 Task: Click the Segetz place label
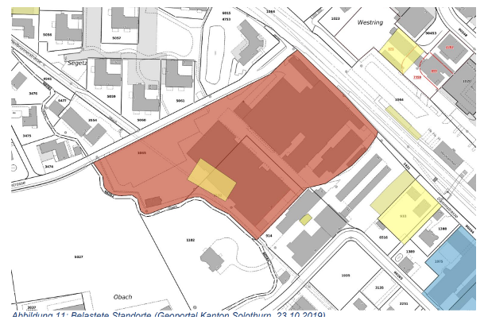pyautogui.click(x=77, y=63)
